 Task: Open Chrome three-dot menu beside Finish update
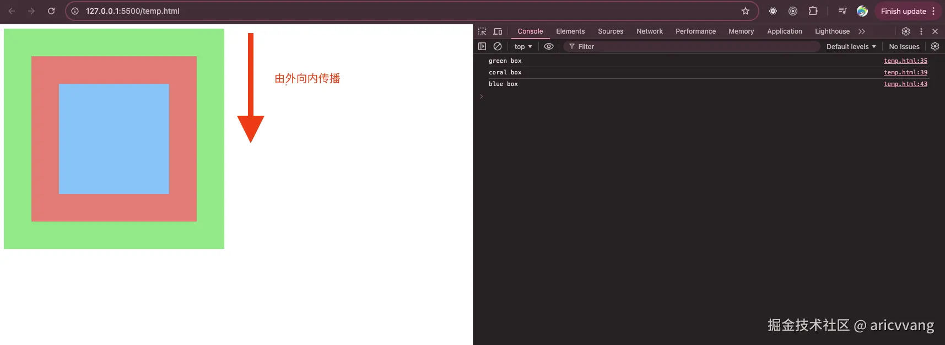pyautogui.click(x=933, y=11)
